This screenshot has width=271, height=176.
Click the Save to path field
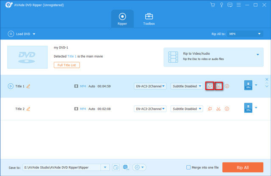(62, 168)
